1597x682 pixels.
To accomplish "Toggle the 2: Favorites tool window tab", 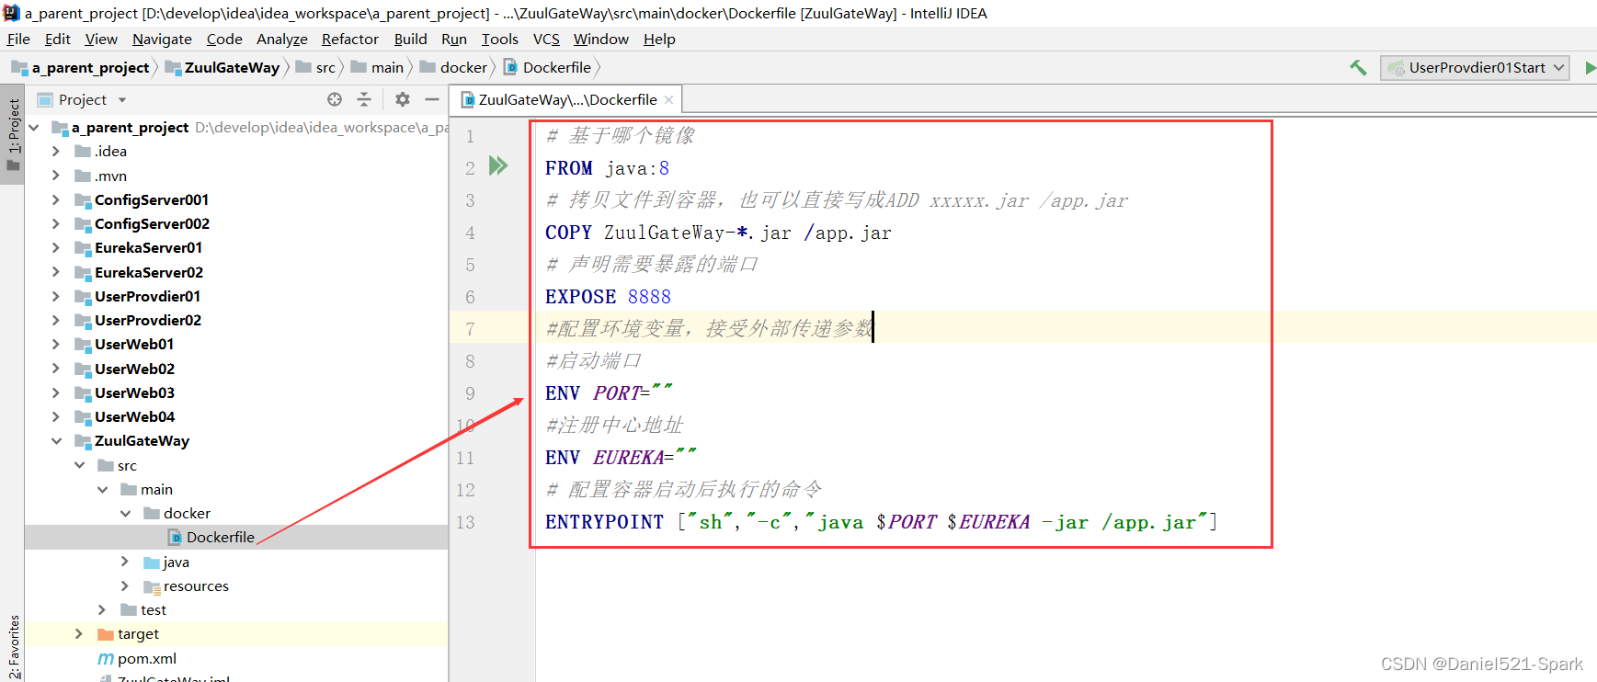I will [13, 646].
